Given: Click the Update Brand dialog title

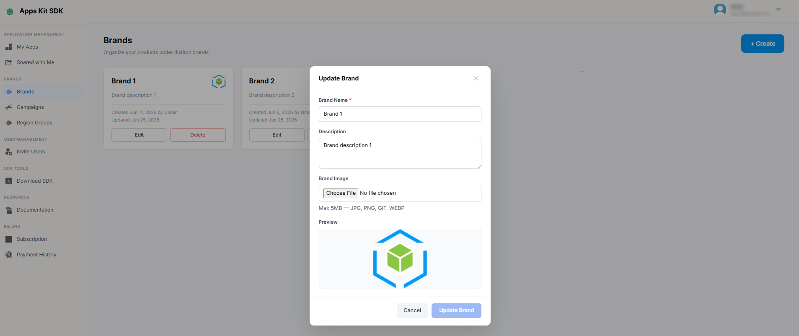Looking at the screenshot, I should (x=339, y=78).
